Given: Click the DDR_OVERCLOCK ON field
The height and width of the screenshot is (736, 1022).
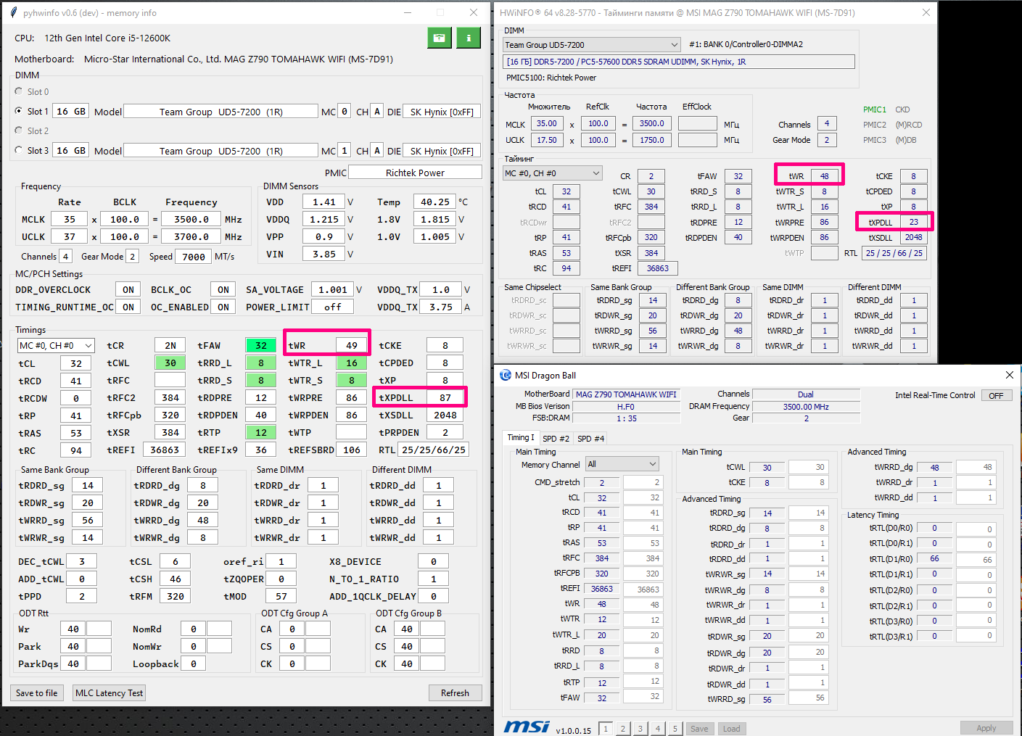Looking at the screenshot, I should [x=128, y=289].
